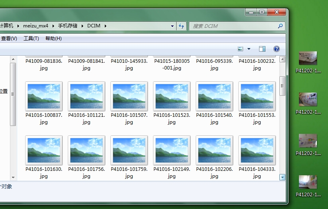
Task: Select image icon for P41016-101630.jpg
Action: [44, 150]
